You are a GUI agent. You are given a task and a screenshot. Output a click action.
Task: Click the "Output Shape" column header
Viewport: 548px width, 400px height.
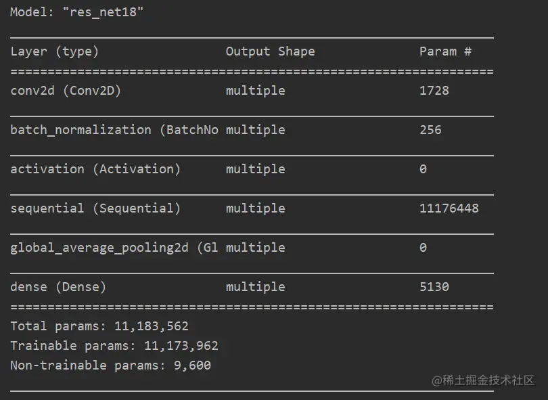point(270,51)
